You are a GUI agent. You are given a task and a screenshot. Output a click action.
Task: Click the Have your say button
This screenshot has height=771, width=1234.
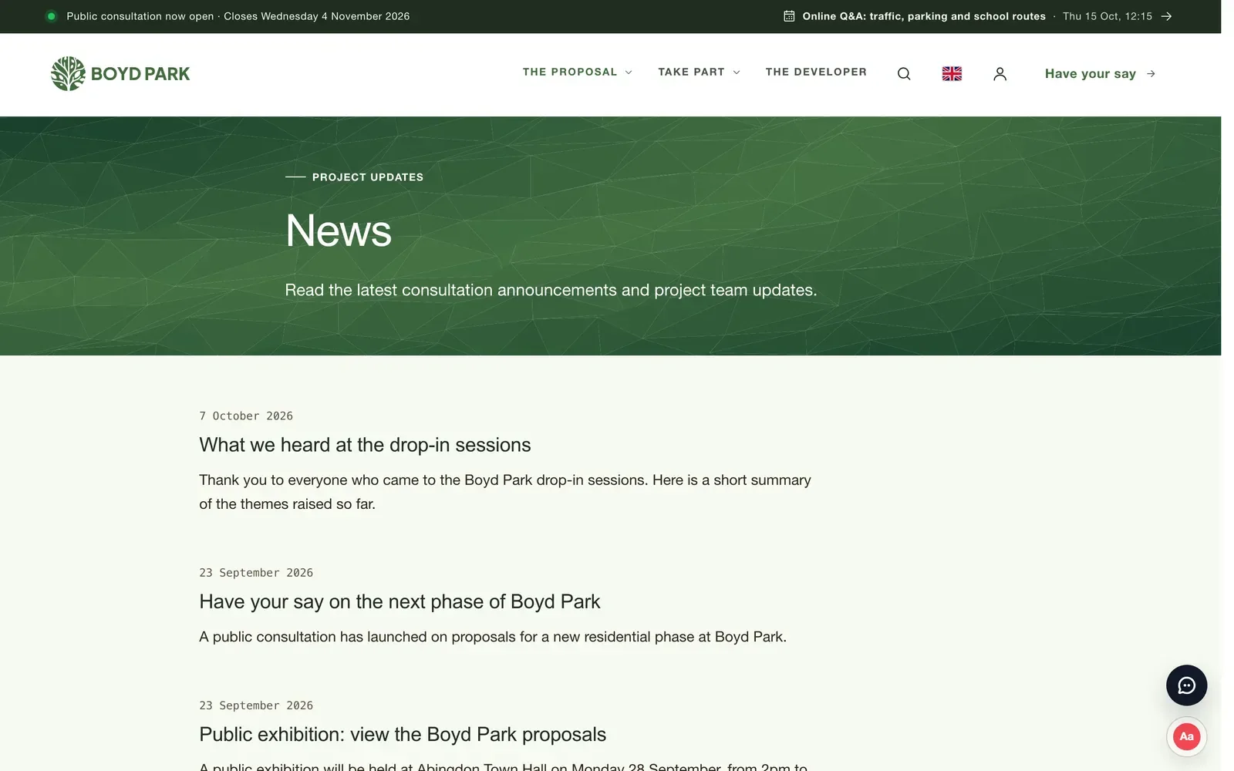(1100, 74)
